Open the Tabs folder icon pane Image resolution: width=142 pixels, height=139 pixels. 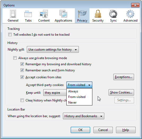28,16
